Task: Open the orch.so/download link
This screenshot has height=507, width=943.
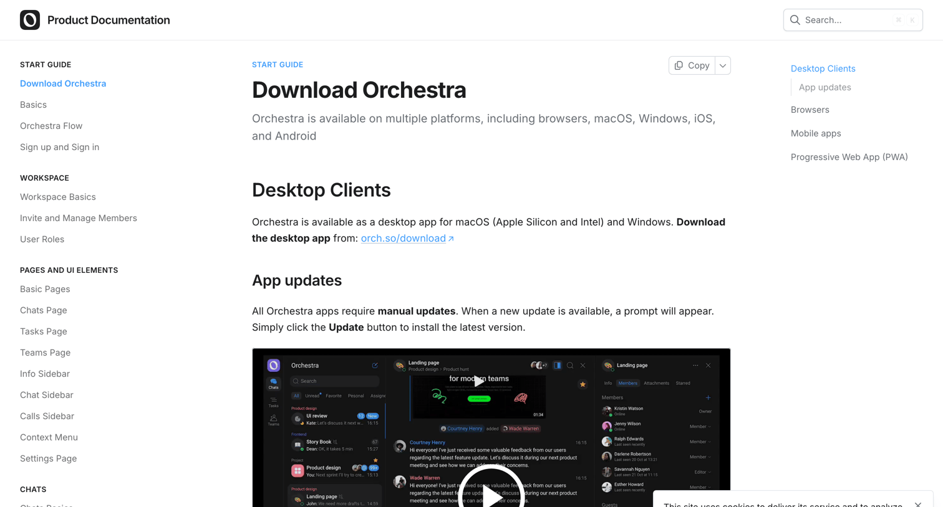Action: click(x=404, y=239)
